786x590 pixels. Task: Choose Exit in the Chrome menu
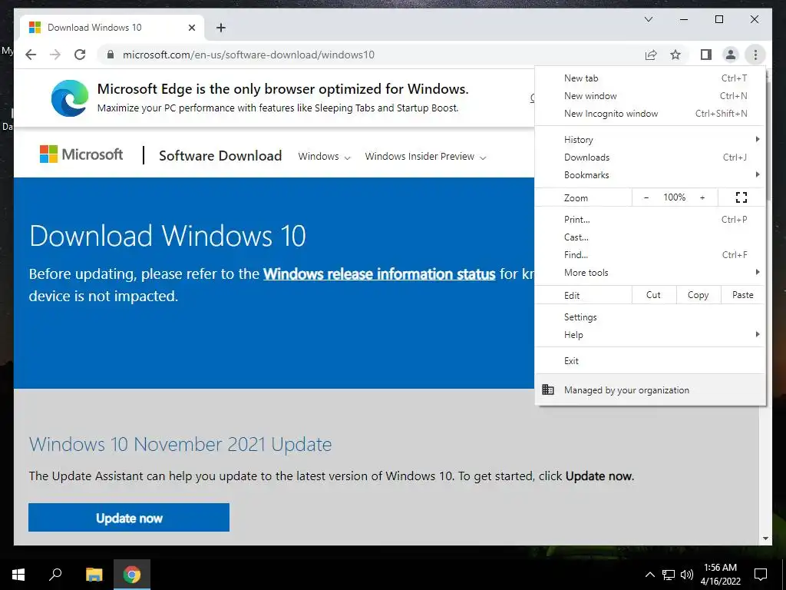point(649,361)
